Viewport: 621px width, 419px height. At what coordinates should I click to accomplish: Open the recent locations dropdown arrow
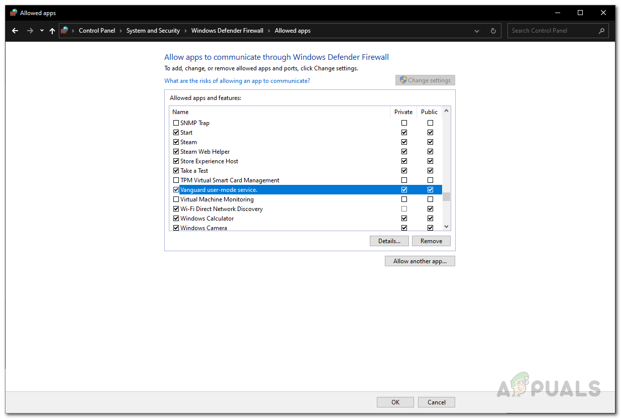click(42, 31)
